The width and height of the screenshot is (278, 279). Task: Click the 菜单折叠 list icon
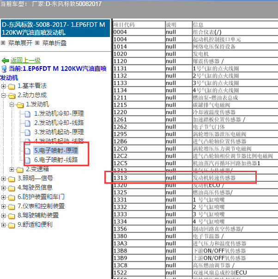pyautogui.click(x=37, y=43)
